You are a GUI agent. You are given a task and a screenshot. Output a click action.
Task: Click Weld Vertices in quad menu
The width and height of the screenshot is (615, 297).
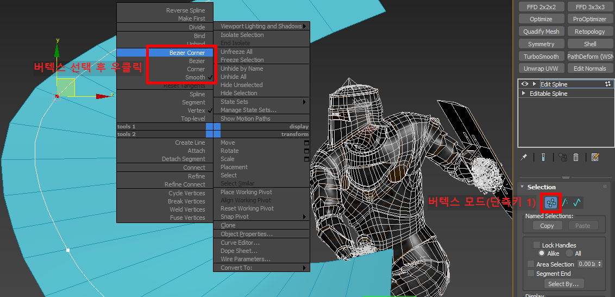click(165, 209)
